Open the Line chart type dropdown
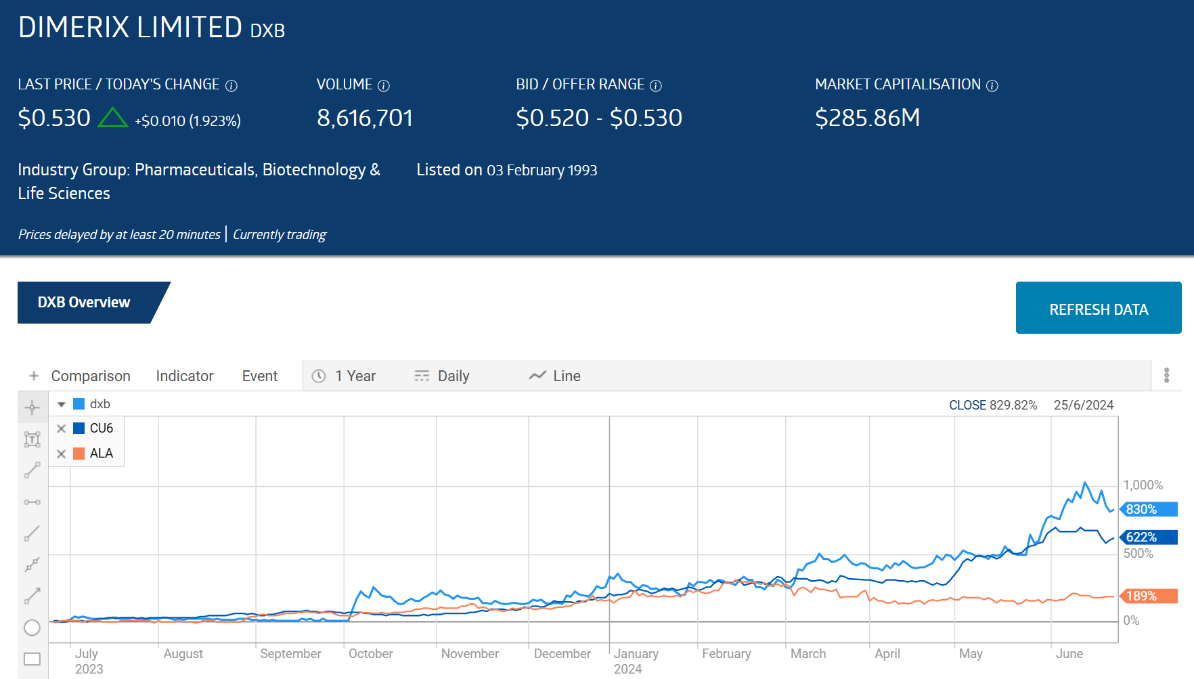This screenshot has height=679, width=1194. click(555, 376)
